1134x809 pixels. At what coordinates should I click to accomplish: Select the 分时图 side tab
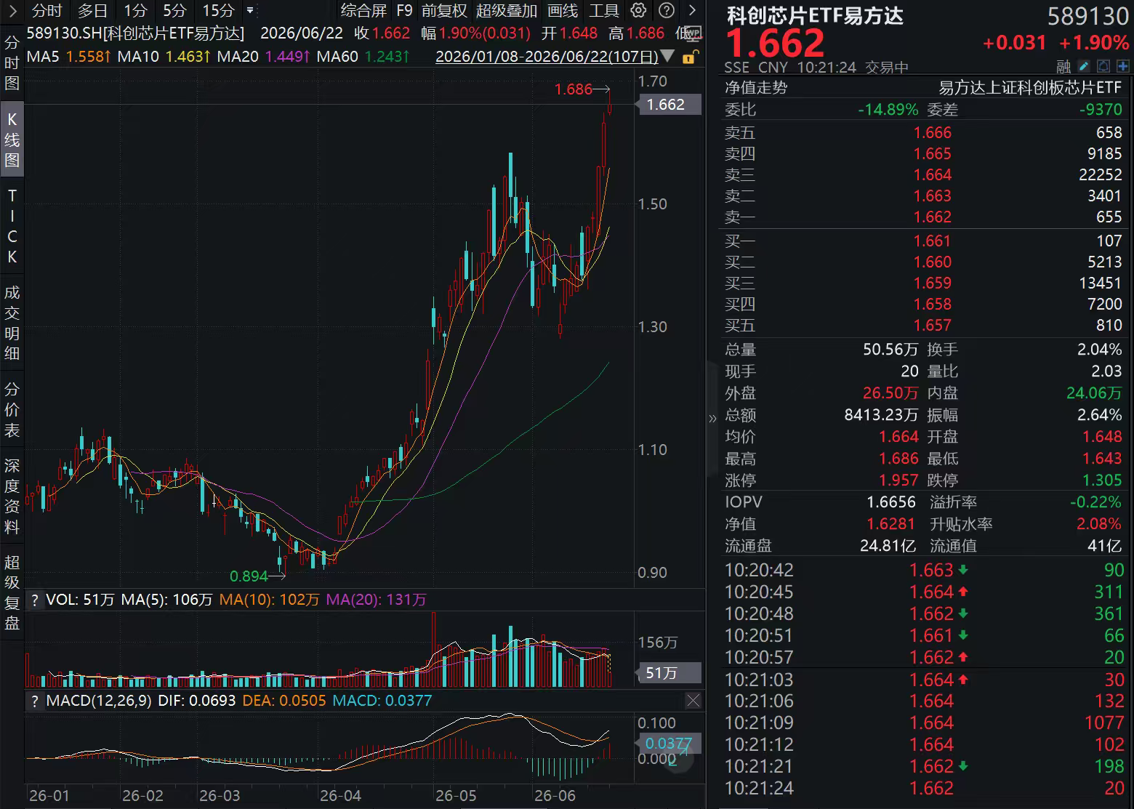(12, 63)
